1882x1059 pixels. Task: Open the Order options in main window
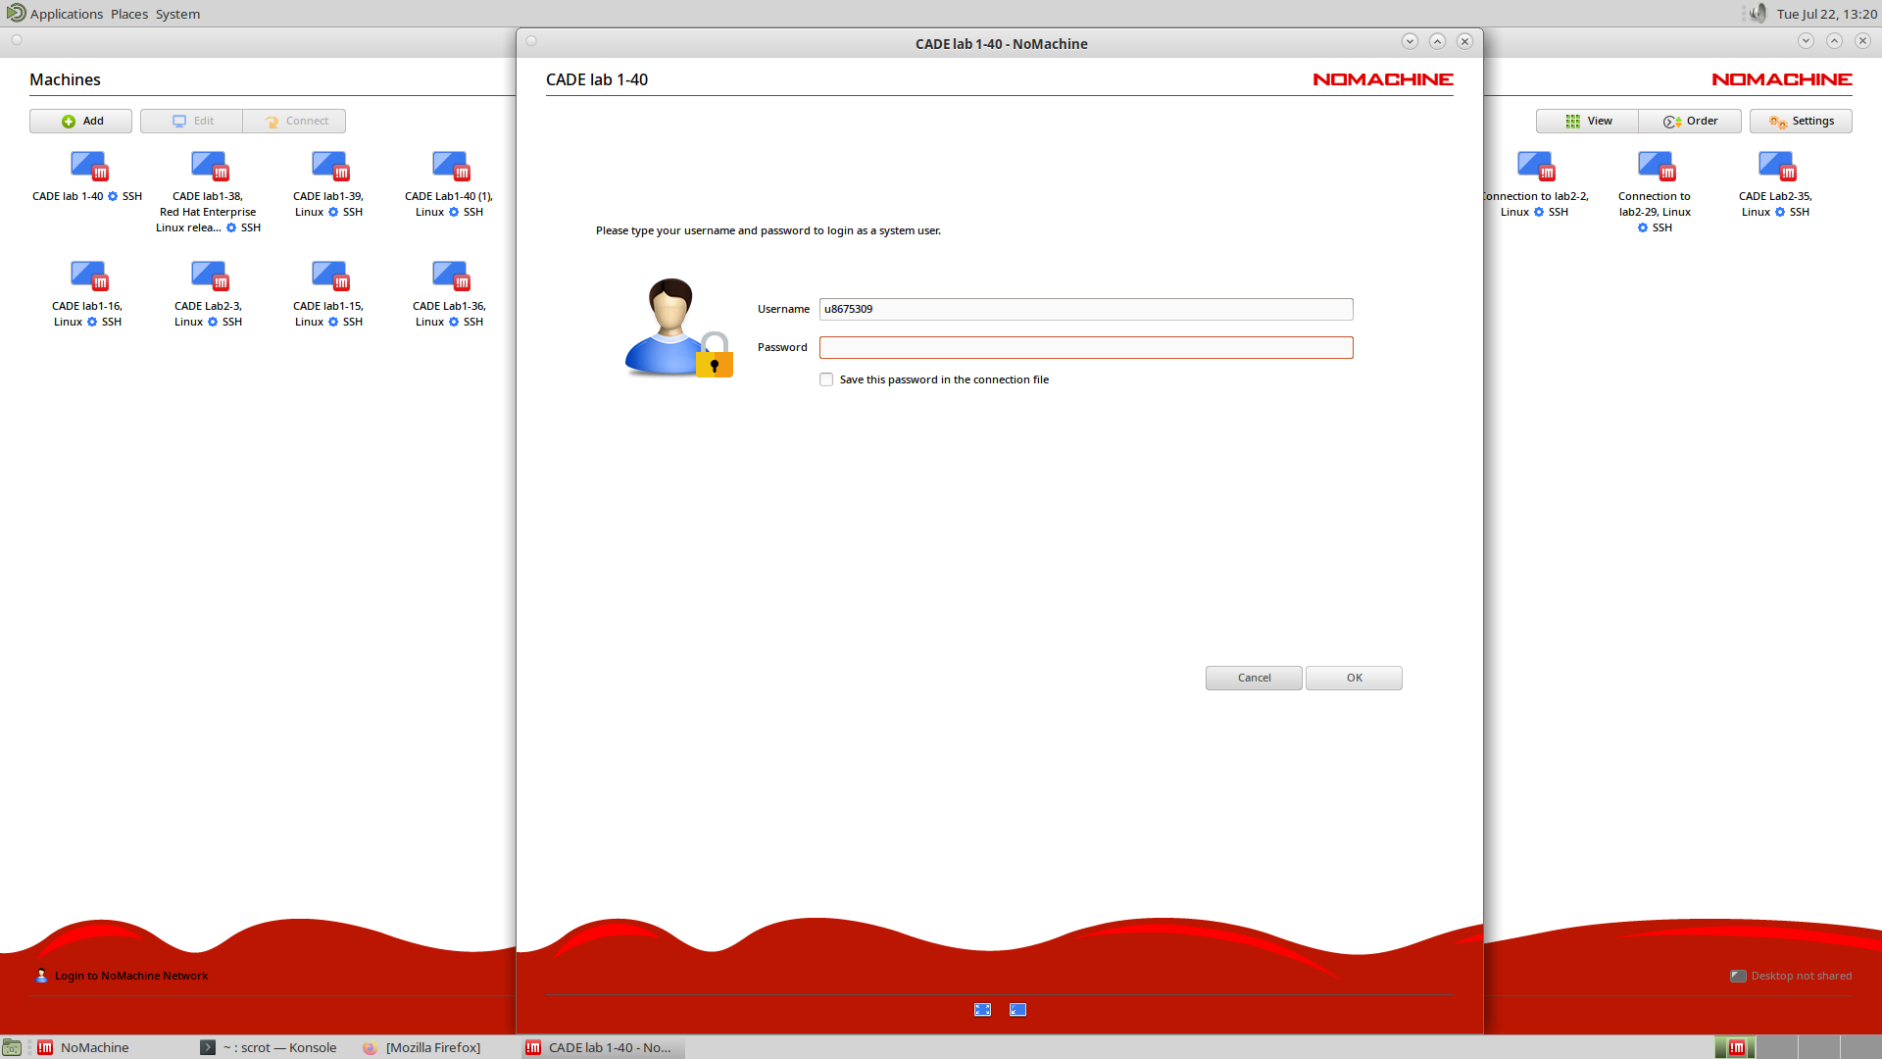pyautogui.click(x=1690, y=121)
